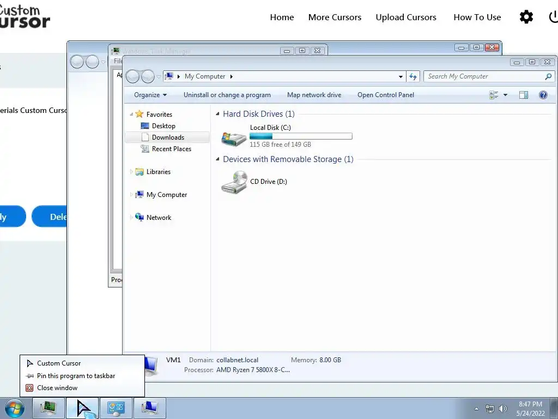
Task: Click the File menu in Task Manager window
Action: (x=118, y=61)
